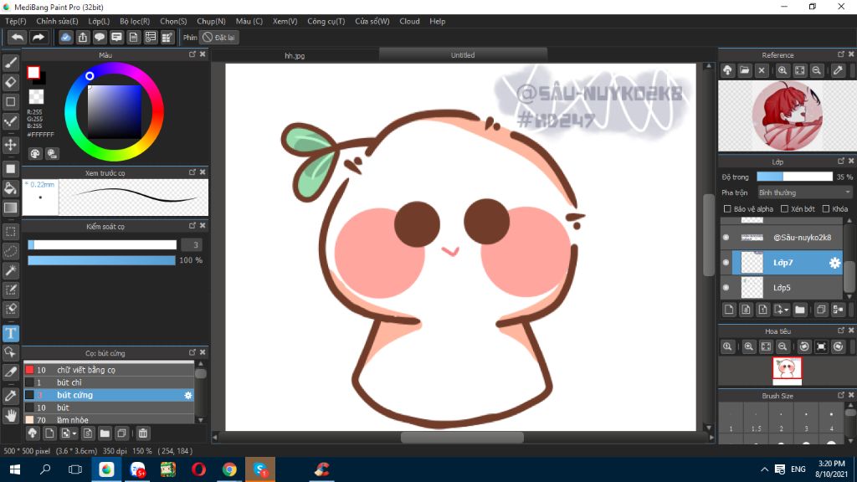The height and width of the screenshot is (482, 857).
Task: Select the rectangular Select tool
Action: [x=10, y=232]
